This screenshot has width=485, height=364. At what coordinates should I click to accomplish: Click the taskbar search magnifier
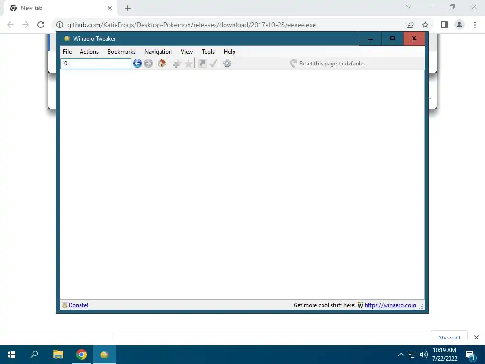point(34,355)
